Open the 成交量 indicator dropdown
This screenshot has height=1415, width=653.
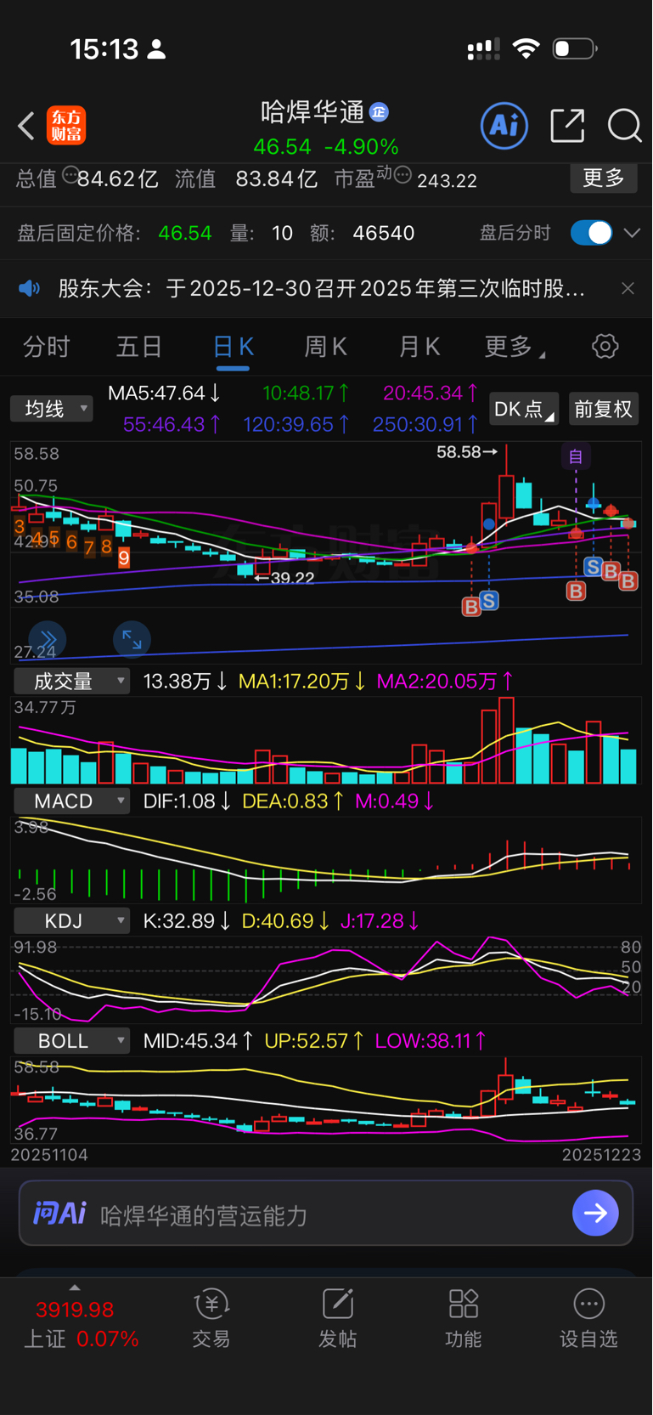72,681
